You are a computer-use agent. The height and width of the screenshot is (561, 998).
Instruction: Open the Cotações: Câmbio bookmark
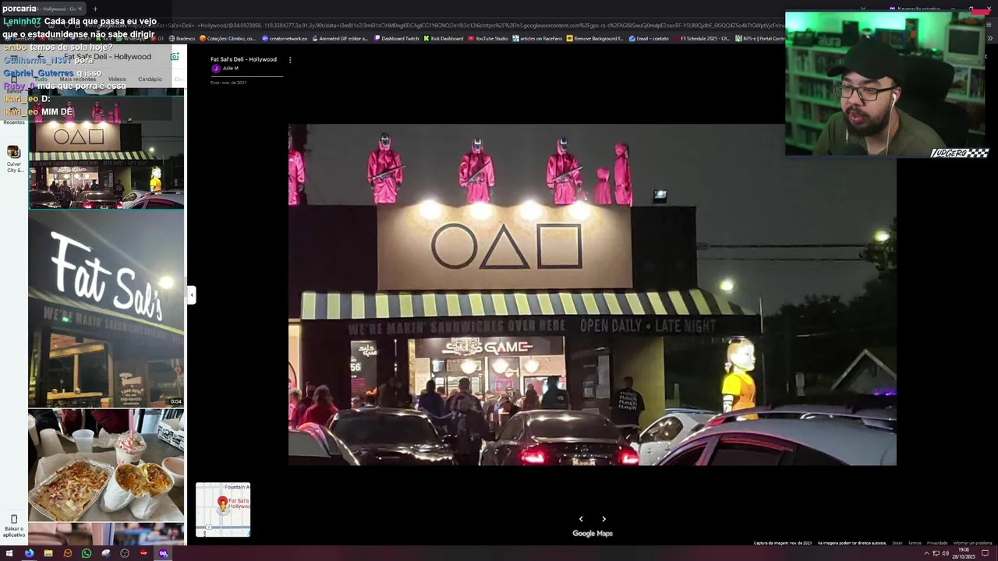(228, 38)
